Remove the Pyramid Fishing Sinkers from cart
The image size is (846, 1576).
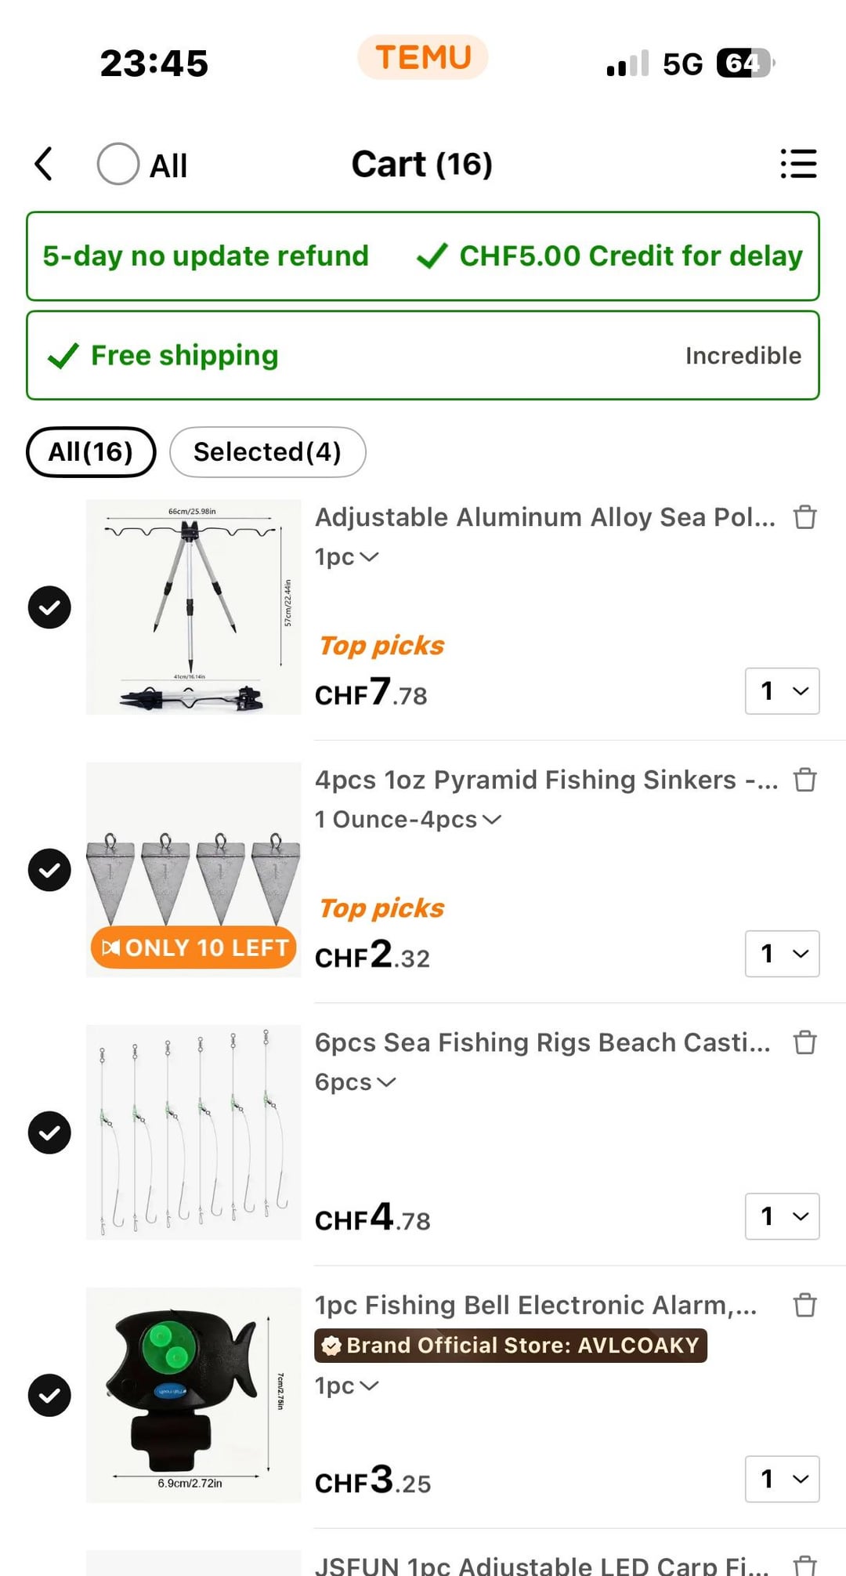pos(804,780)
